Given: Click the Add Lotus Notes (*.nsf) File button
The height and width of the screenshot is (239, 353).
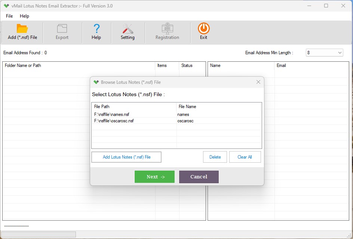Looking at the screenshot, I should click(126, 157).
